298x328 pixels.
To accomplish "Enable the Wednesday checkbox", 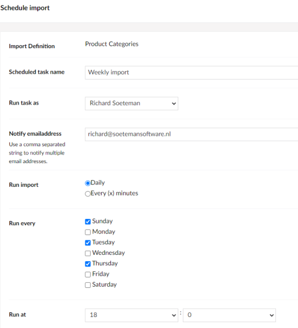I will click(x=88, y=253).
